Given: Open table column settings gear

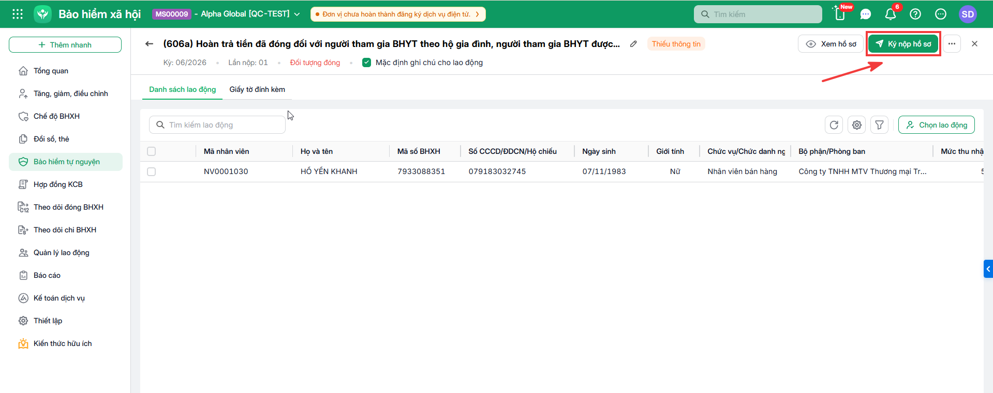Looking at the screenshot, I should pyautogui.click(x=857, y=125).
